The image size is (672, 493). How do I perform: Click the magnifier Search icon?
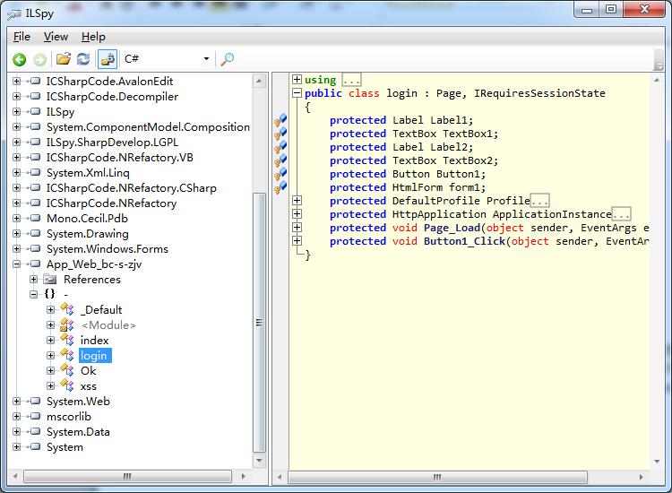click(228, 59)
